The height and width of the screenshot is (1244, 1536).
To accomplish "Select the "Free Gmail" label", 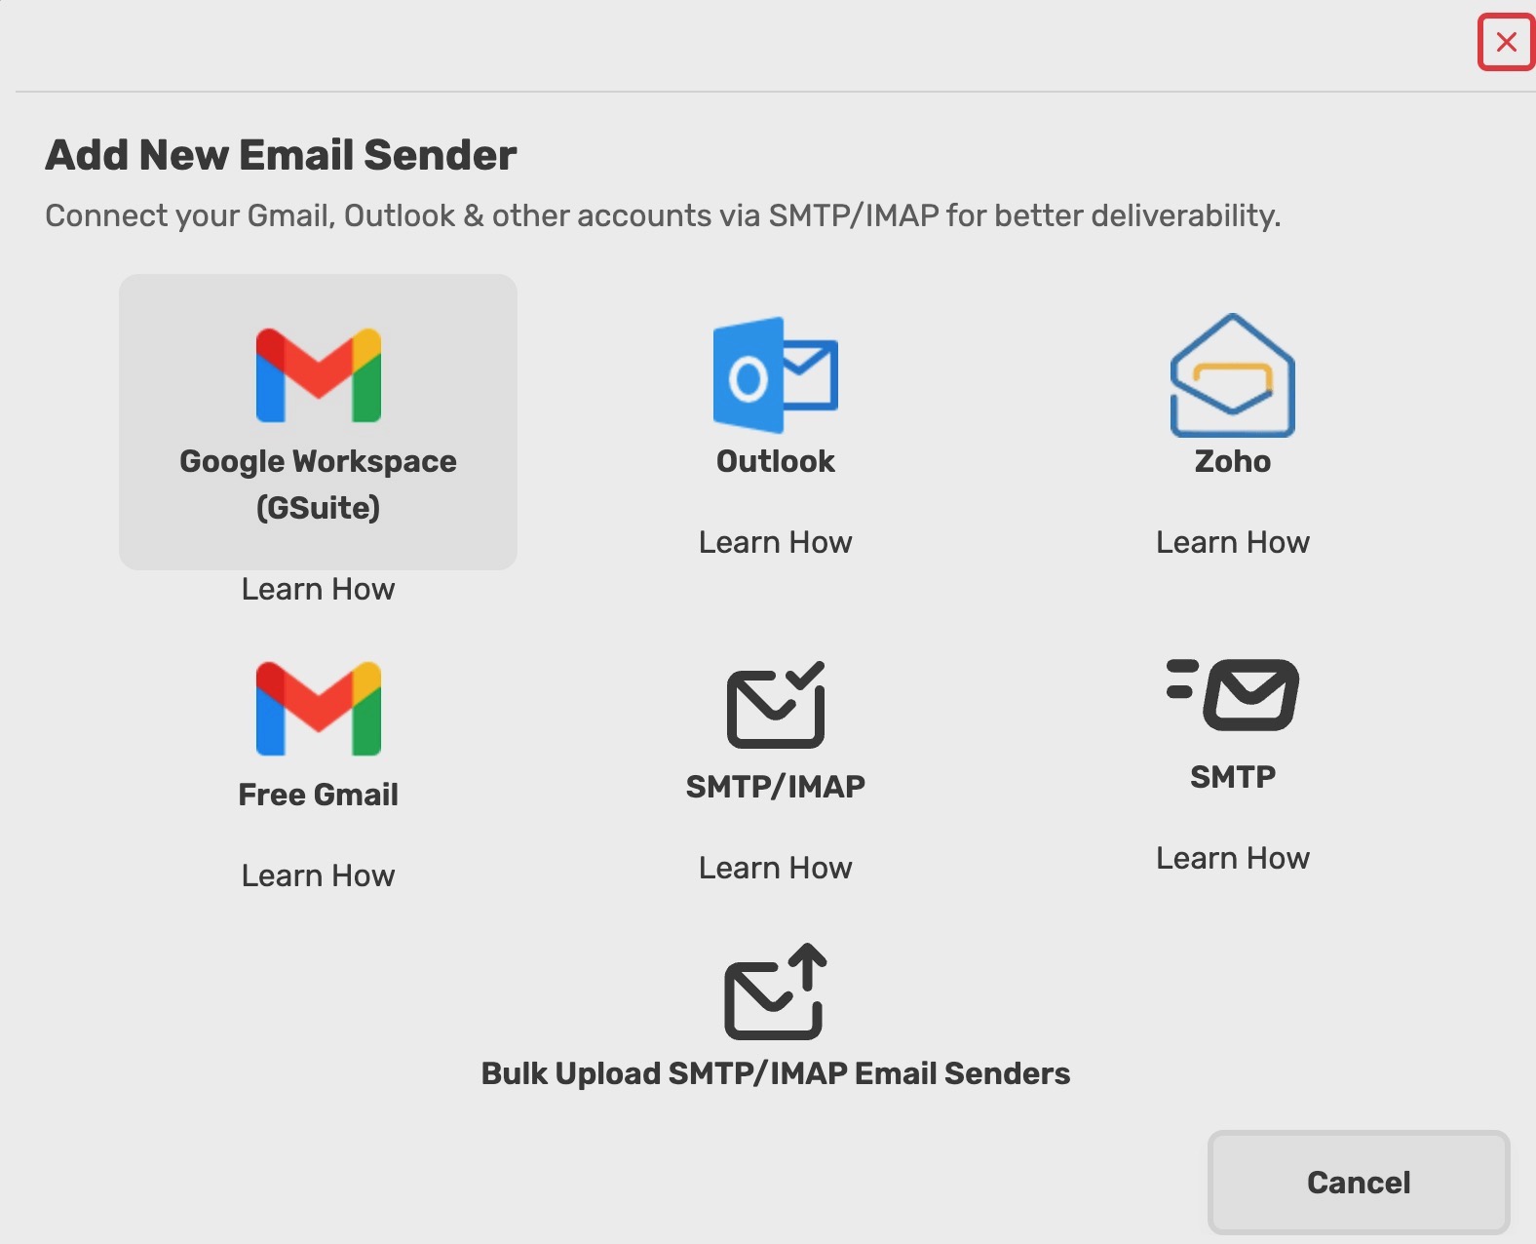I will [x=318, y=795].
